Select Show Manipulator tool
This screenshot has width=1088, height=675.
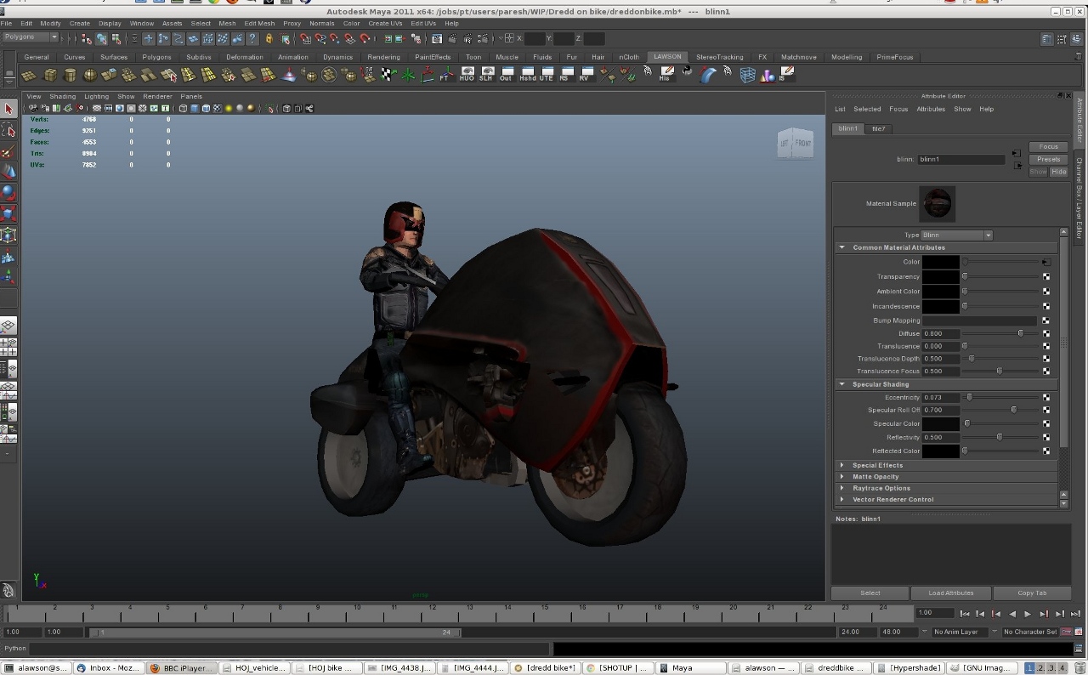click(x=8, y=276)
